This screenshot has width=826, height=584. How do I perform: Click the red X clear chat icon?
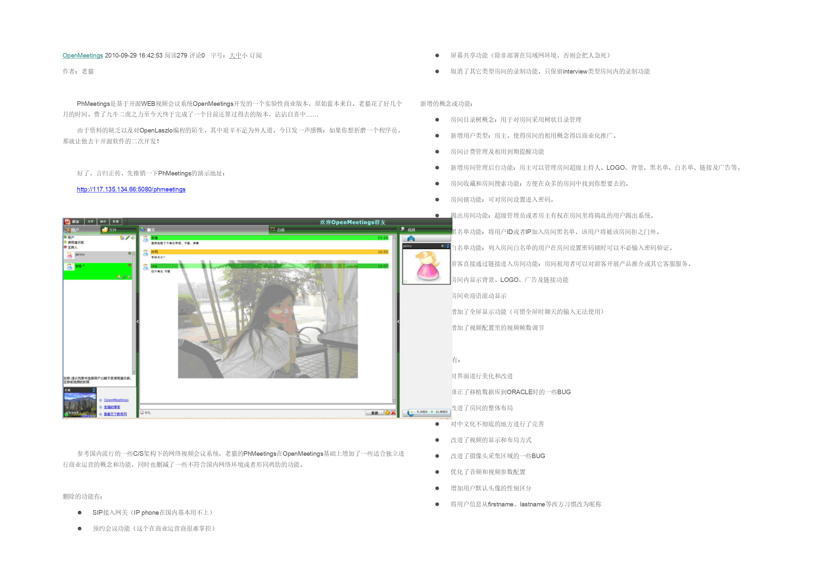tap(393, 413)
